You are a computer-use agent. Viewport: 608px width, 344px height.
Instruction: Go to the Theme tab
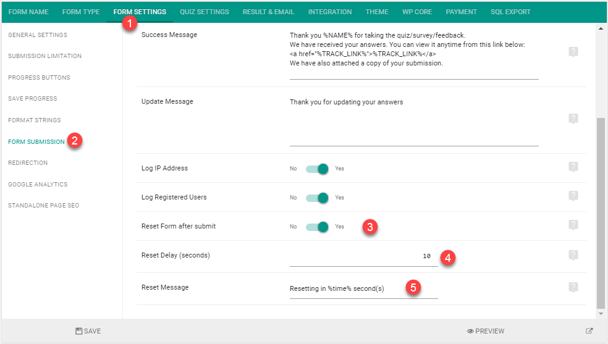click(377, 12)
